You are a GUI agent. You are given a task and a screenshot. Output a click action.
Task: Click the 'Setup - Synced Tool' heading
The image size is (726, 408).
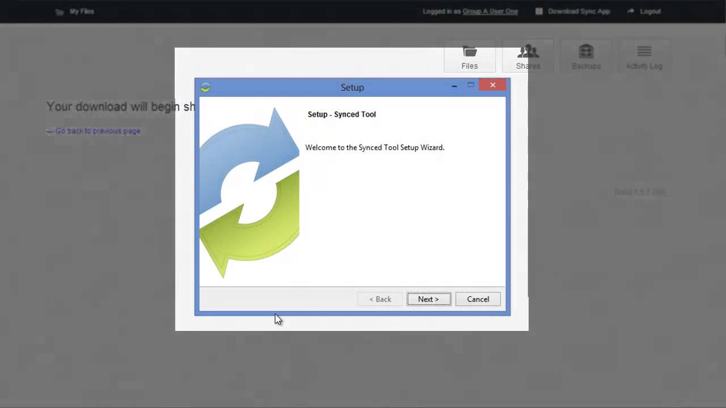pos(342,114)
